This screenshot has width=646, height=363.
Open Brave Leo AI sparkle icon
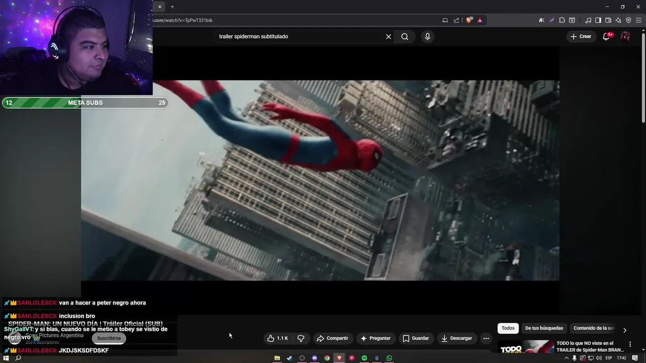(x=618, y=20)
